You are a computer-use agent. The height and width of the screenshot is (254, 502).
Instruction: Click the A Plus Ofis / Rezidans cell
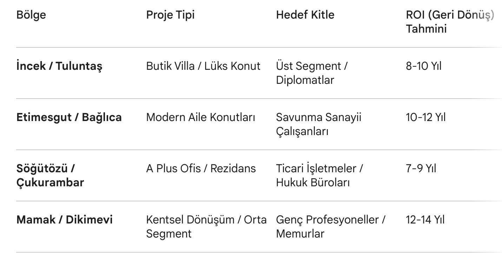click(201, 168)
